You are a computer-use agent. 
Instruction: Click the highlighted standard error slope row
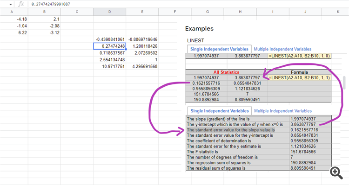coord(258,130)
